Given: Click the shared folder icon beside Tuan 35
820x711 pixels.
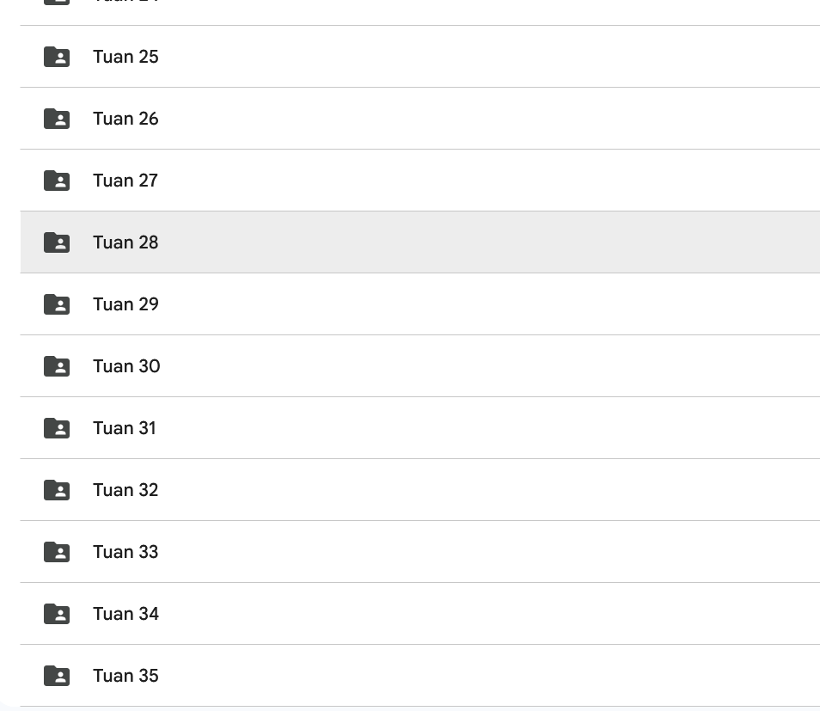Looking at the screenshot, I should coord(57,676).
